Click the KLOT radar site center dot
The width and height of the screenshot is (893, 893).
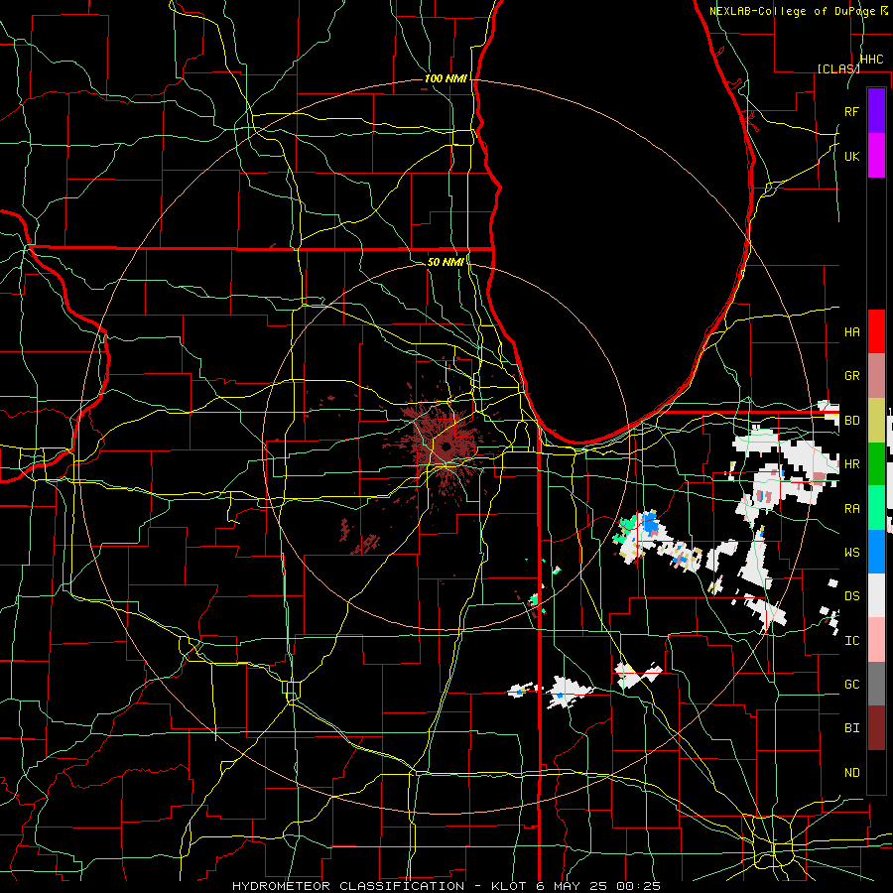446,446
